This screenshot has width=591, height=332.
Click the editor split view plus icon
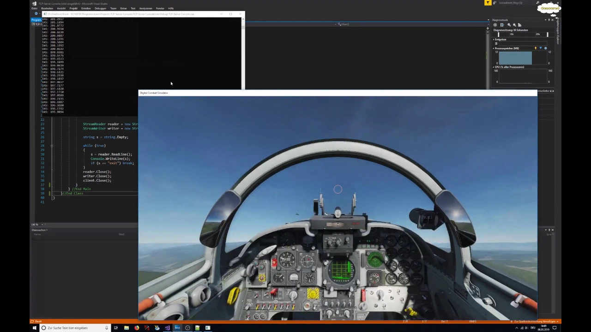tap(488, 29)
